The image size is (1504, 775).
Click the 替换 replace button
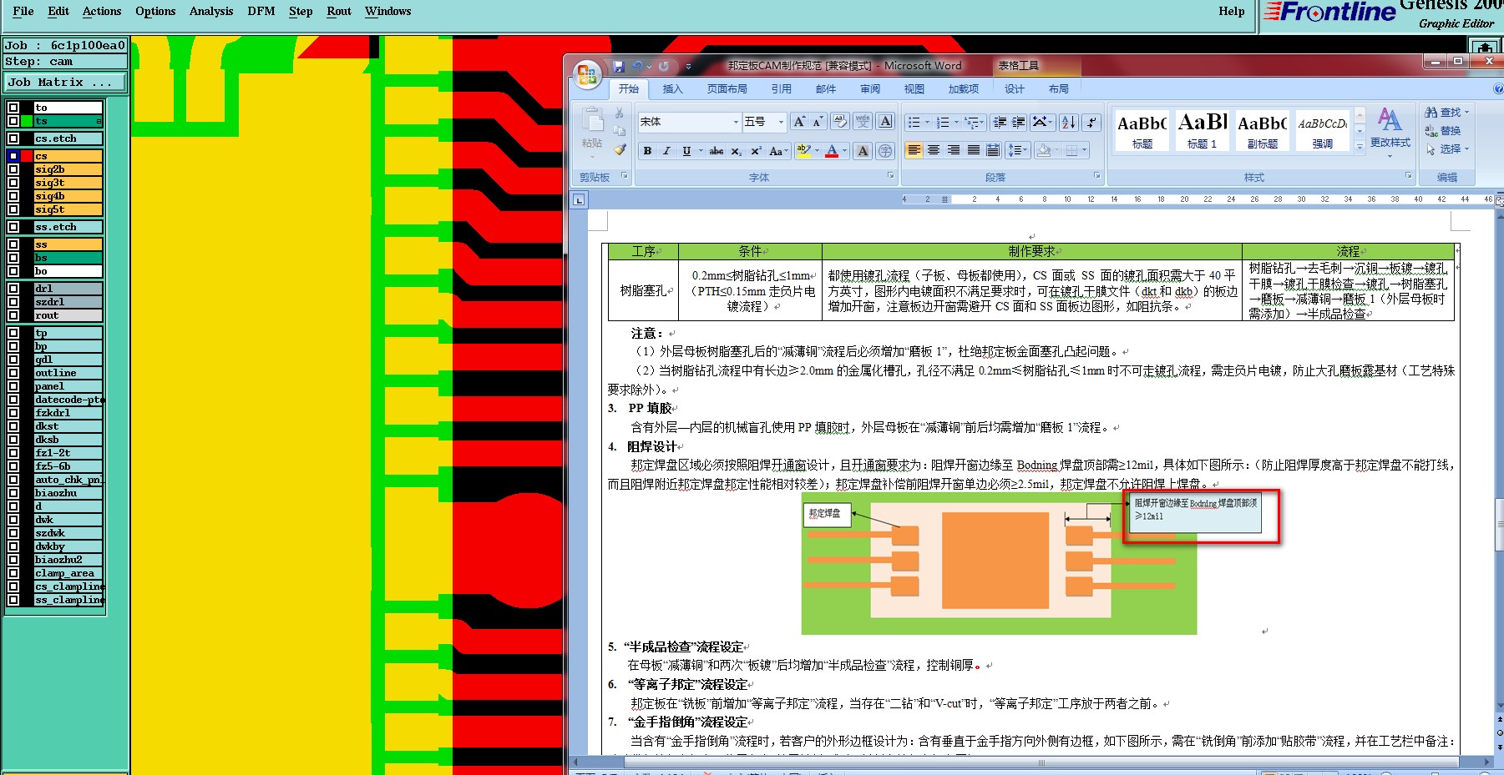tap(1444, 131)
